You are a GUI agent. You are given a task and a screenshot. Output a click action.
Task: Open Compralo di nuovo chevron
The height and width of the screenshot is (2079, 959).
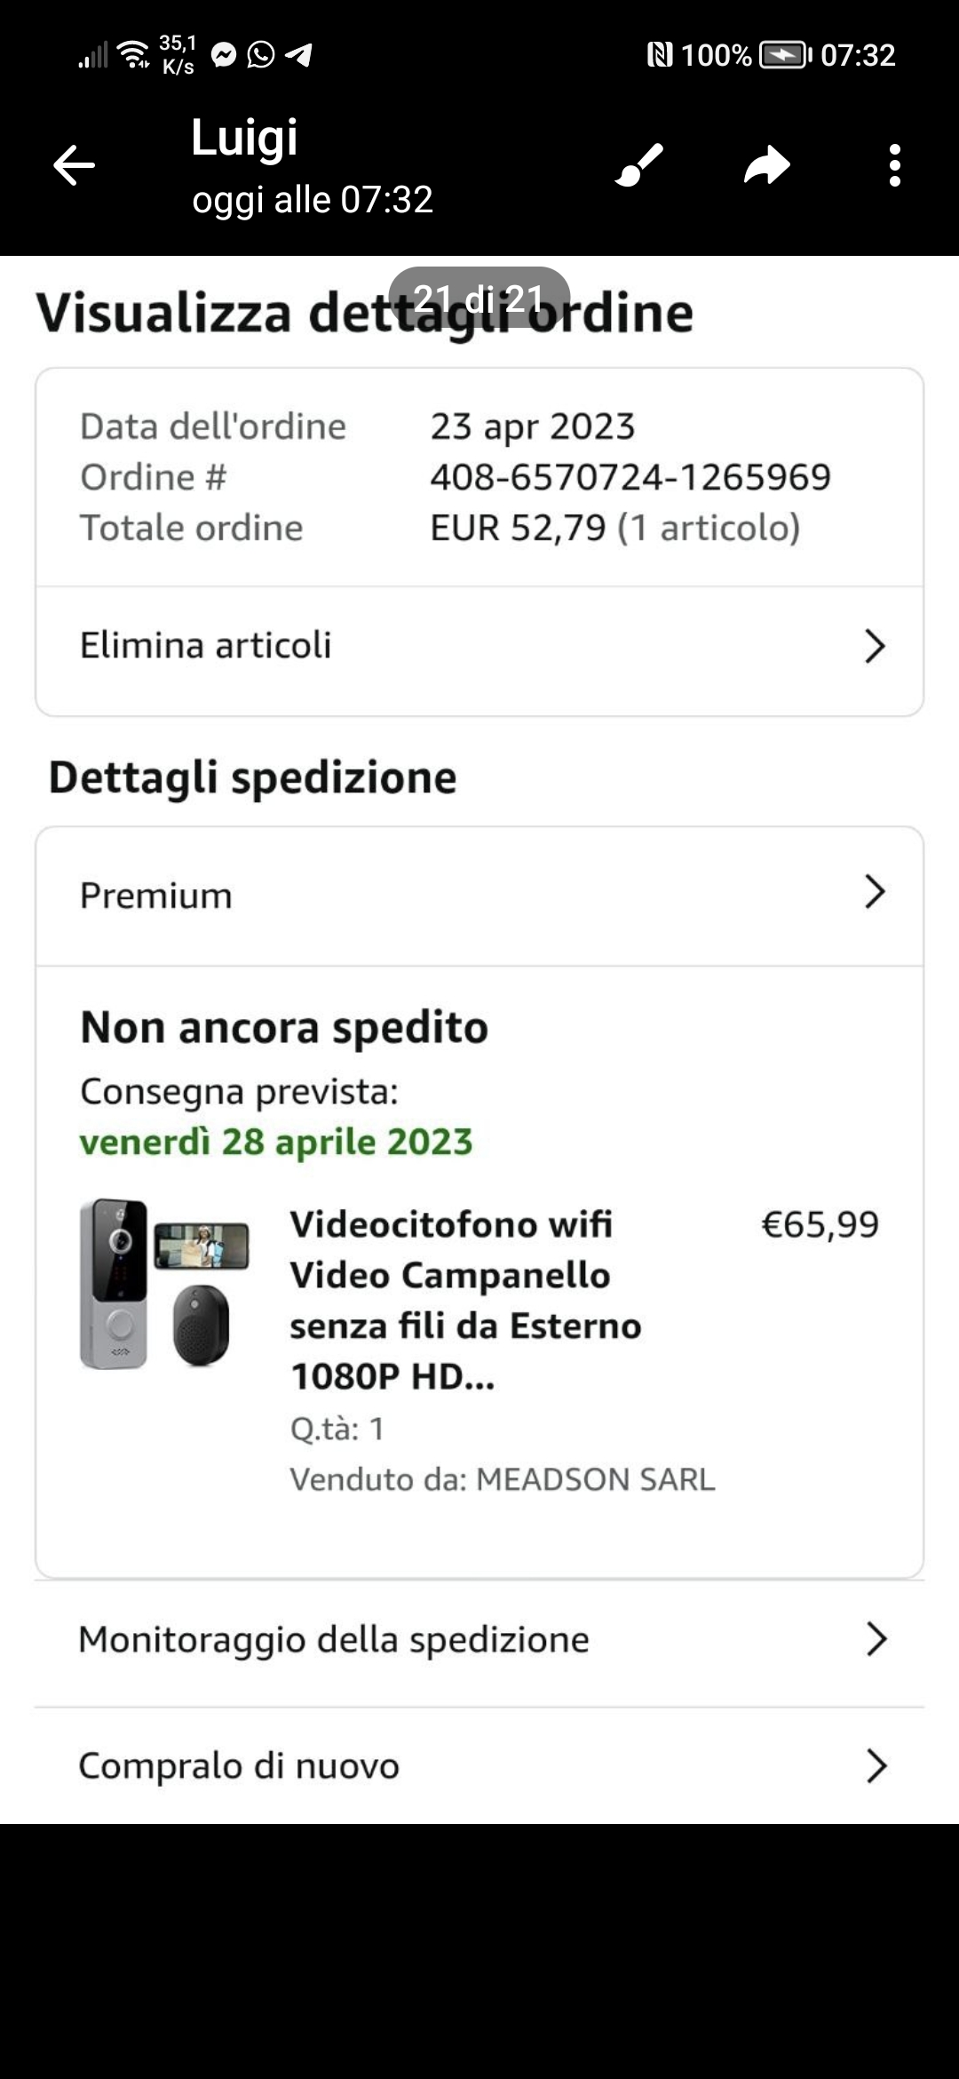point(876,1766)
